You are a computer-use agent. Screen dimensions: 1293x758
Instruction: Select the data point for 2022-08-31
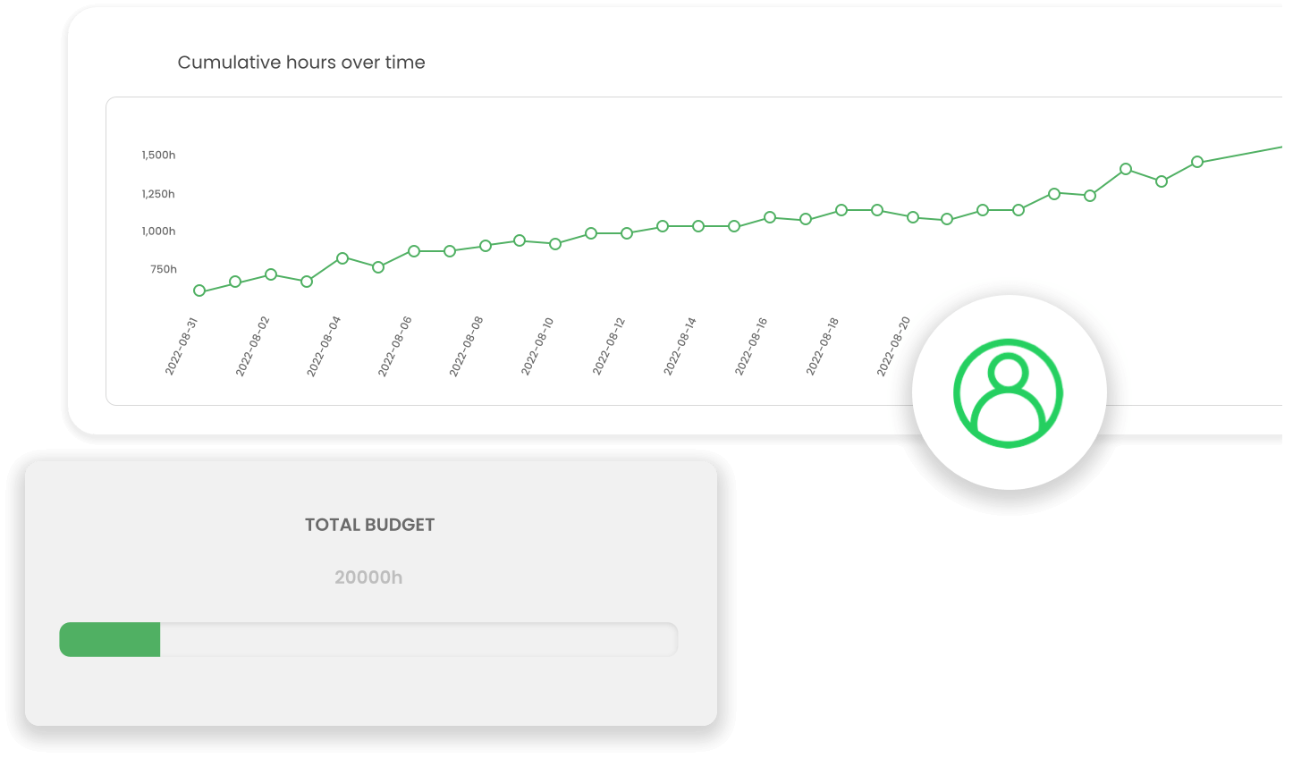[199, 291]
